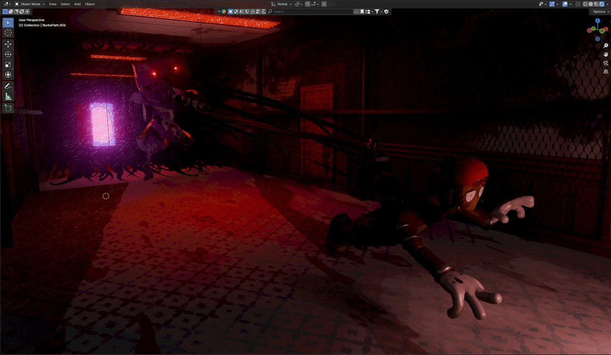Click the Options button
The width and height of the screenshot is (611, 355).
click(599, 11)
